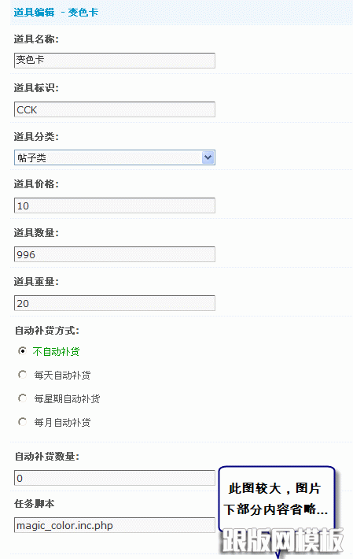Click the 道具编辑 - 变色卡 header title
The width and height of the screenshot is (353, 559).
pyautogui.click(x=56, y=13)
